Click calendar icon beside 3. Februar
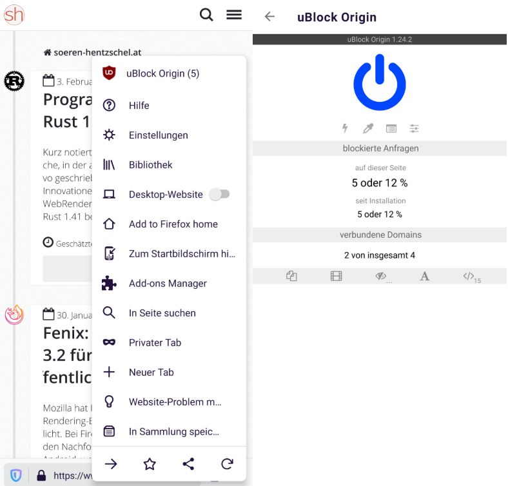Image resolution: width=508 pixels, height=486 pixels. coord(48,81)
